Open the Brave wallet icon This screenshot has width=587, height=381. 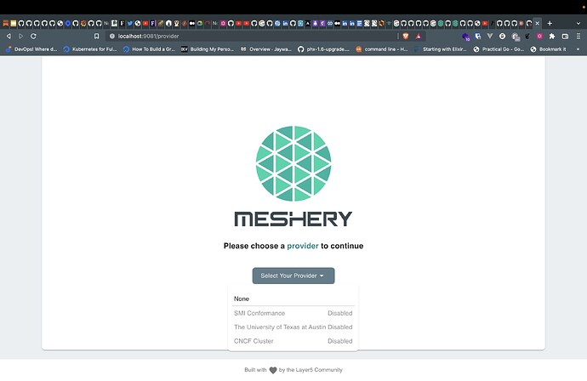coord(565,36)
